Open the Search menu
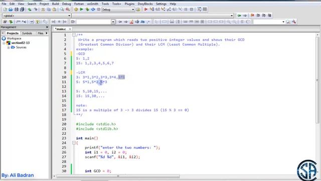Image resolution: width=321 pixels, height=181 pixels. point(32,4)
